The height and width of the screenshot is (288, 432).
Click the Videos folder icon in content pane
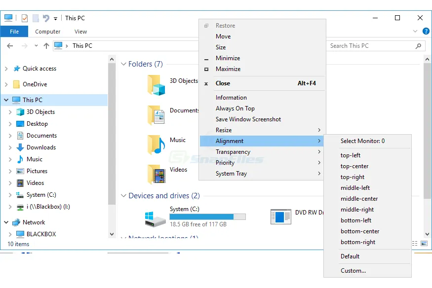[x=156, y=174]
